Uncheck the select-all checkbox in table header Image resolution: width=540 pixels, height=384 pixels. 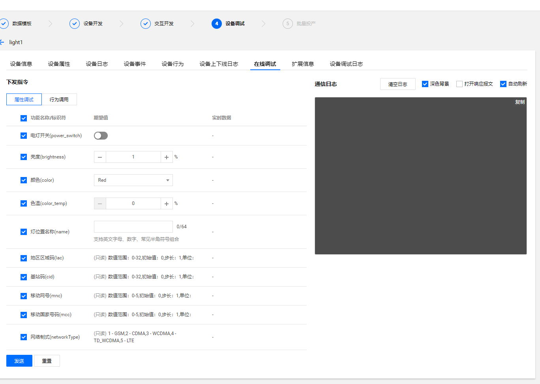point(24,118)
